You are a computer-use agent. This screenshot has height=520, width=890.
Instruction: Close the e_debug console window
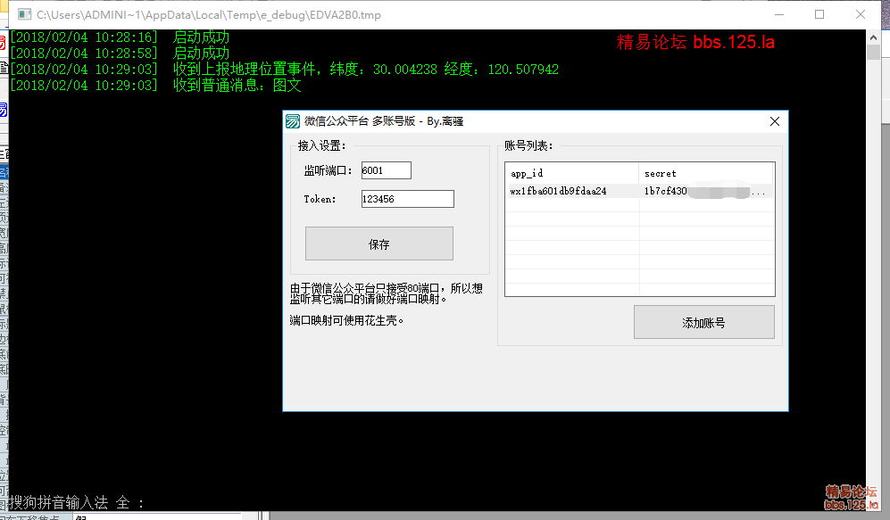(861, 15)
